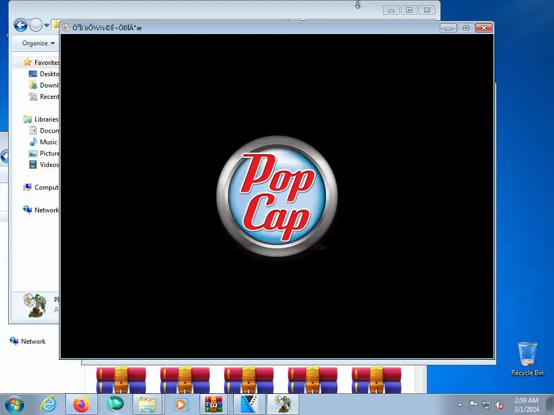Select second WinRAR archive below game window
Image resolution: width=554 pixels, height=415 pixels.
coord(185,380)
